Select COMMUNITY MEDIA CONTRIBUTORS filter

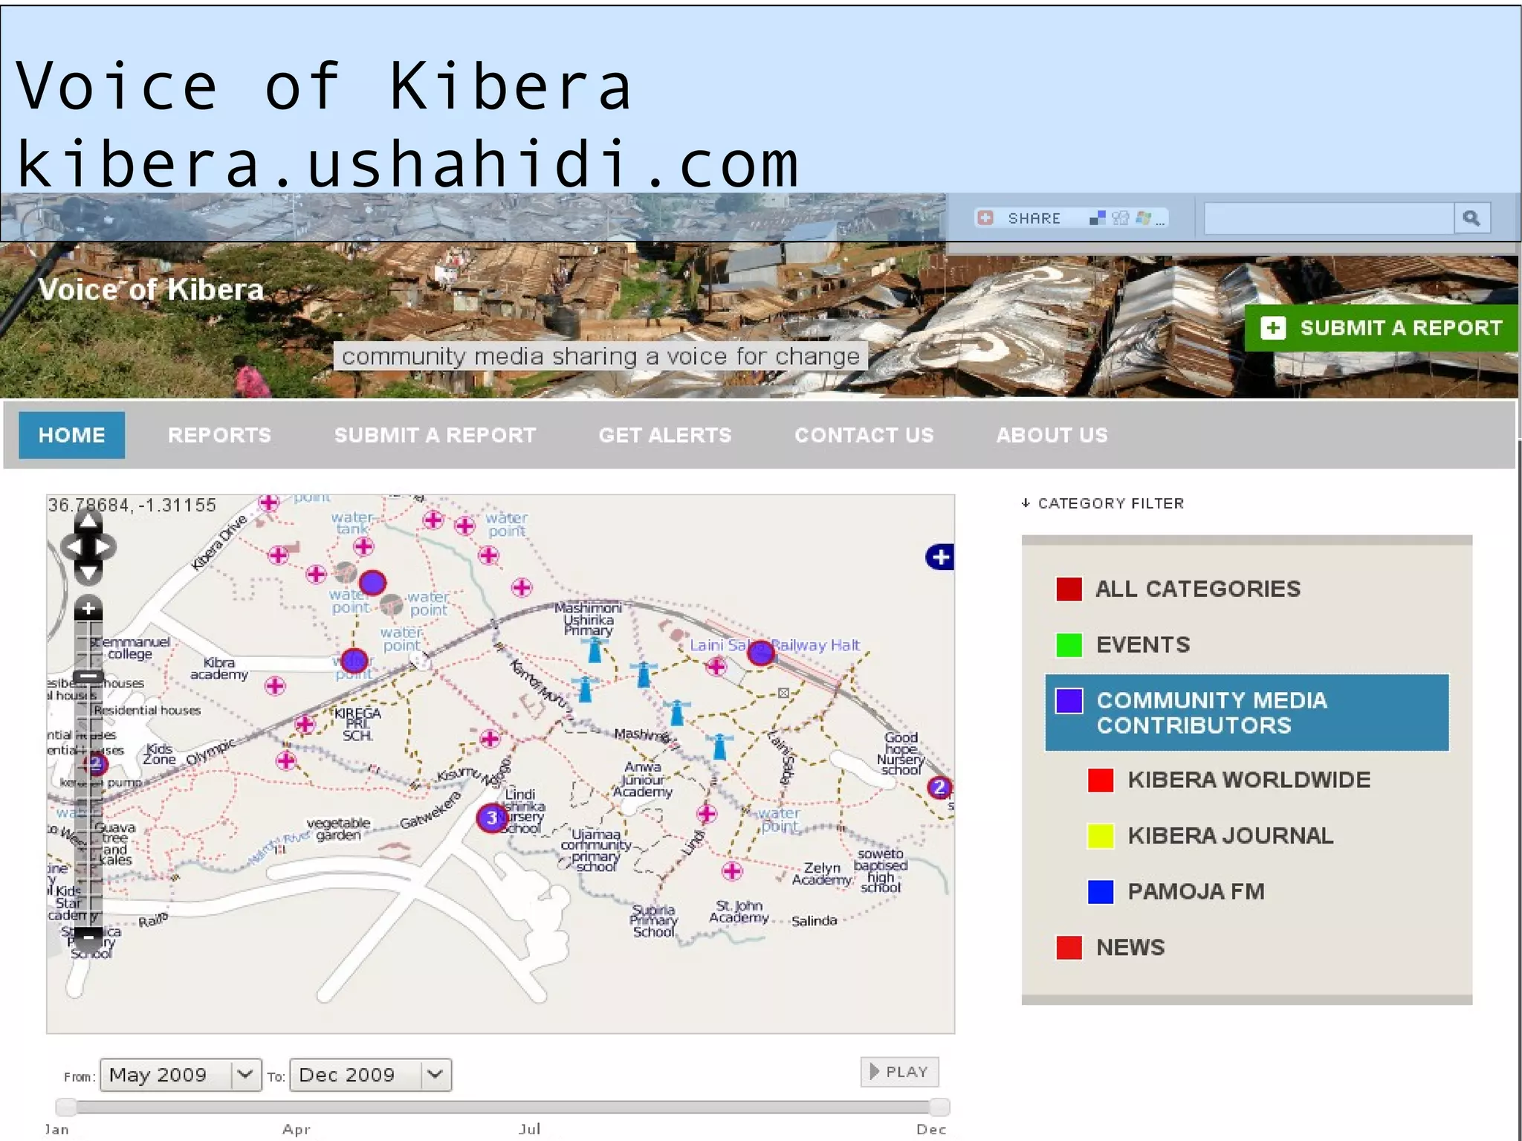pyautogui.click(x=1247, y=712)
